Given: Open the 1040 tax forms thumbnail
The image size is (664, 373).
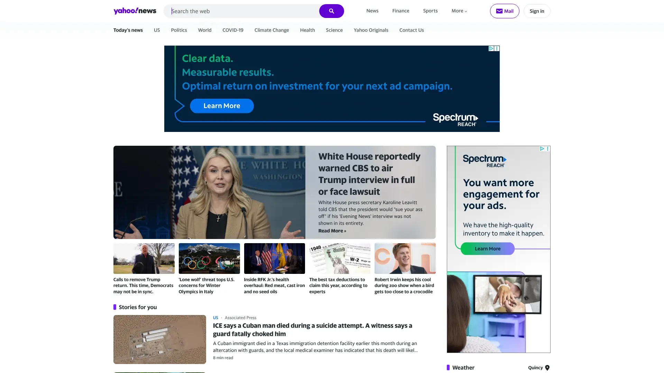Looking at the screenshot, I should click(x=340, y=258).
